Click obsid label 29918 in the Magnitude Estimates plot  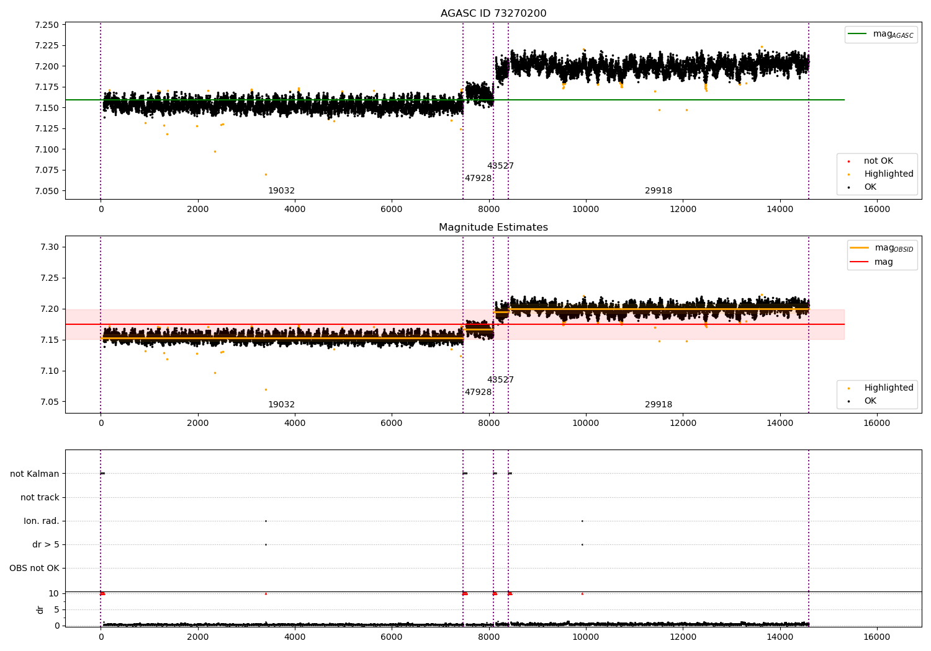click(659, 405)
